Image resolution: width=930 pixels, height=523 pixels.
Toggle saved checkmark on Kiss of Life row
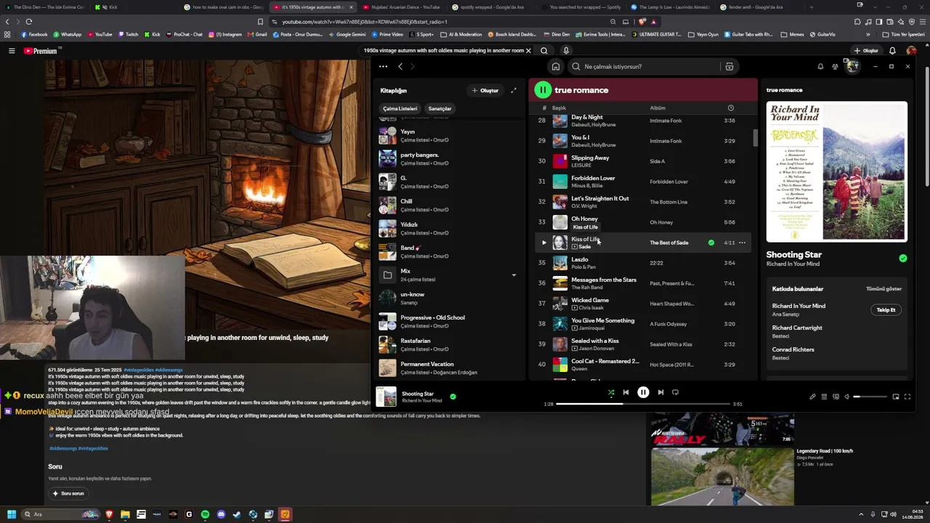click(x=711, y=243)
